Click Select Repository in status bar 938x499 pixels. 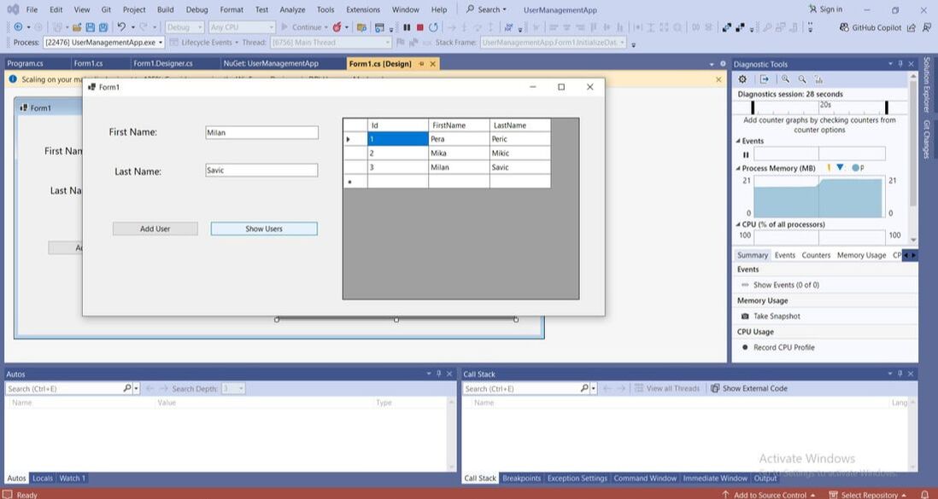point(867,495)
